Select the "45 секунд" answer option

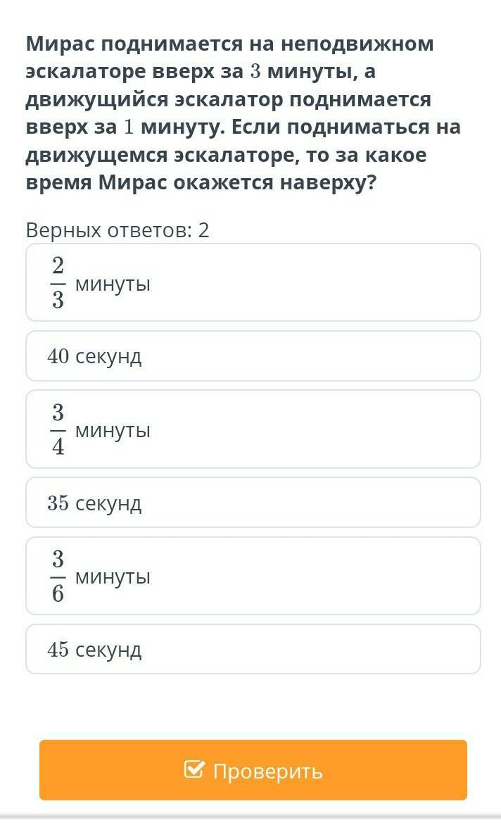tap(253, 649)
